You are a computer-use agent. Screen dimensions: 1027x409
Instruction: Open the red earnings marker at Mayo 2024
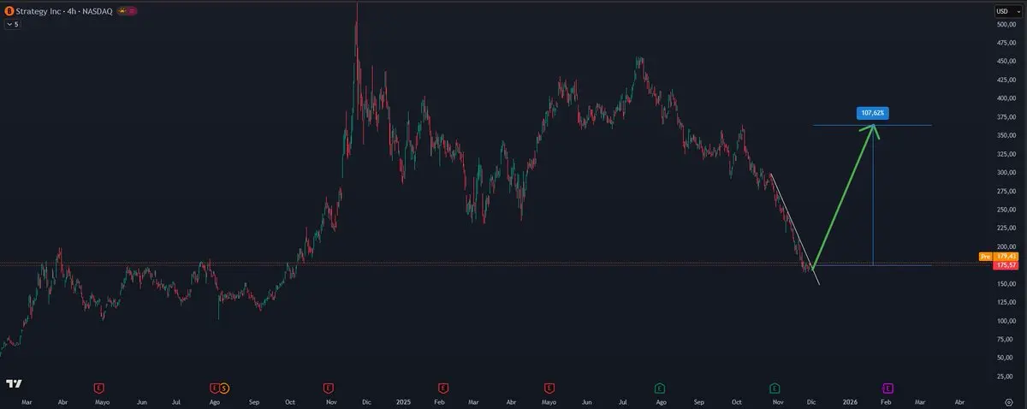(x=98, y=388)
